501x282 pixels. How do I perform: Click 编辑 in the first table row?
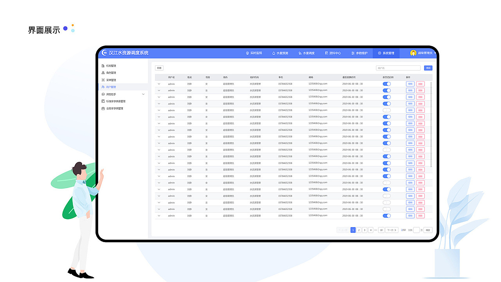[x=410, y=84]
